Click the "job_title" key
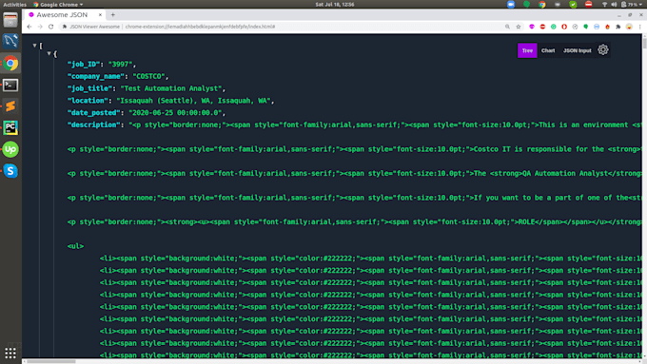This screenshot has height=364, width=647. [x=90, y=88]
